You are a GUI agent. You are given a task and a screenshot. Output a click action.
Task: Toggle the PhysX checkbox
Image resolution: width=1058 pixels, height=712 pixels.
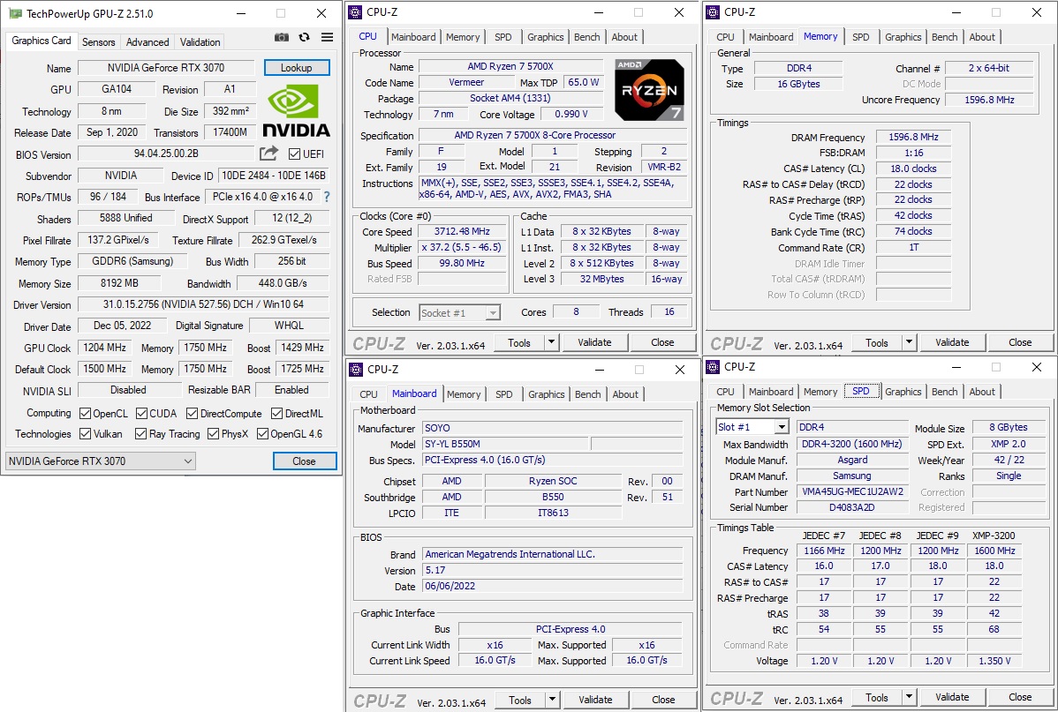(x=213, y=433)
